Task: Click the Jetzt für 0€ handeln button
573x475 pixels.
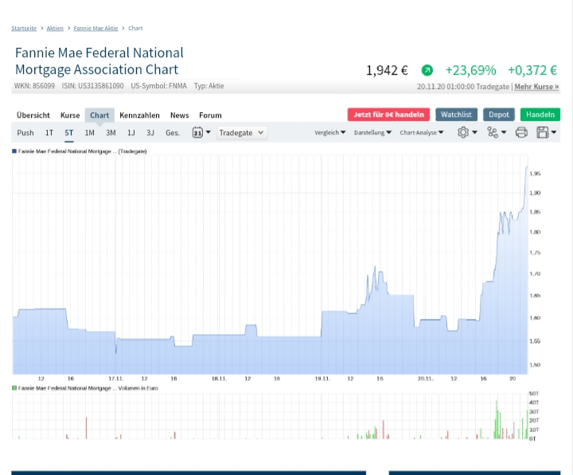Action: tap(388, 115)
